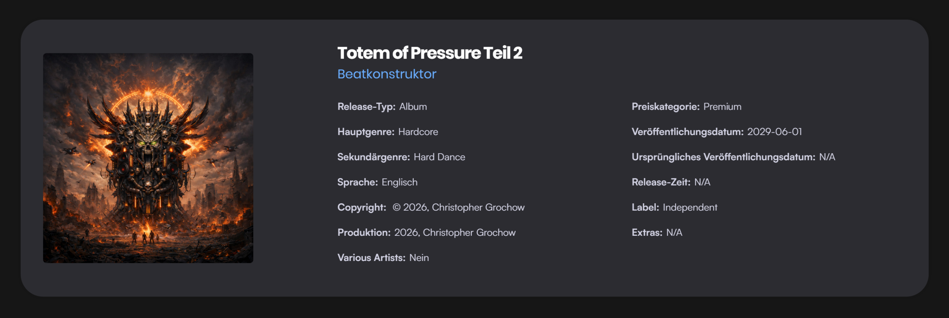Select the Preiskategorie value Premium
This screenshot has height=318, width=949.
[722, 107]
